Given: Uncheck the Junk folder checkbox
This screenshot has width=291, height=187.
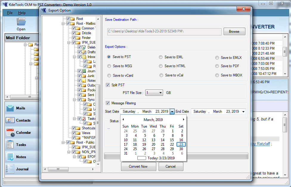Looking at the screenshot, I should click(79, 76).
